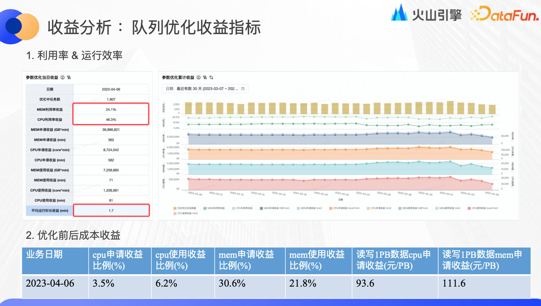Screen dimensions: 541x306
Task: Toggle MEM利用率收益 legend series
Action: coord(214,208)
